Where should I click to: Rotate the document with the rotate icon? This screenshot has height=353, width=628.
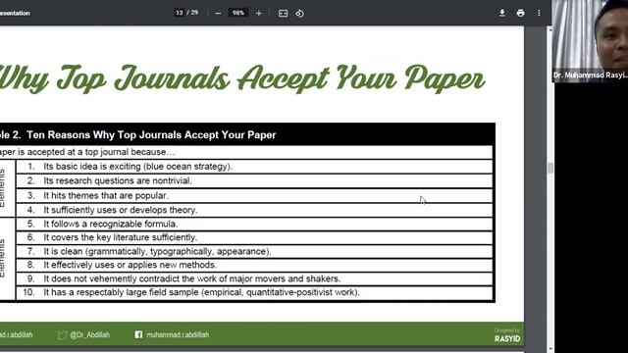point(299,13)
